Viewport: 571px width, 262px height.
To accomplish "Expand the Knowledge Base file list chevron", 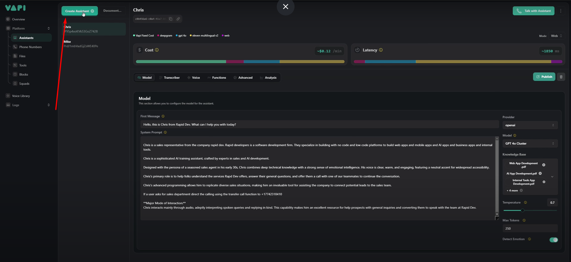I will click(552, 177).
